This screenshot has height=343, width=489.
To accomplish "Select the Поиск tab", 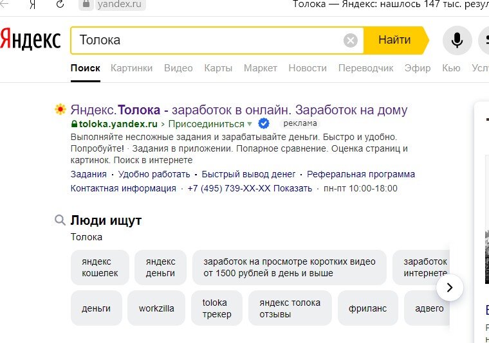I will click(86, 68).
